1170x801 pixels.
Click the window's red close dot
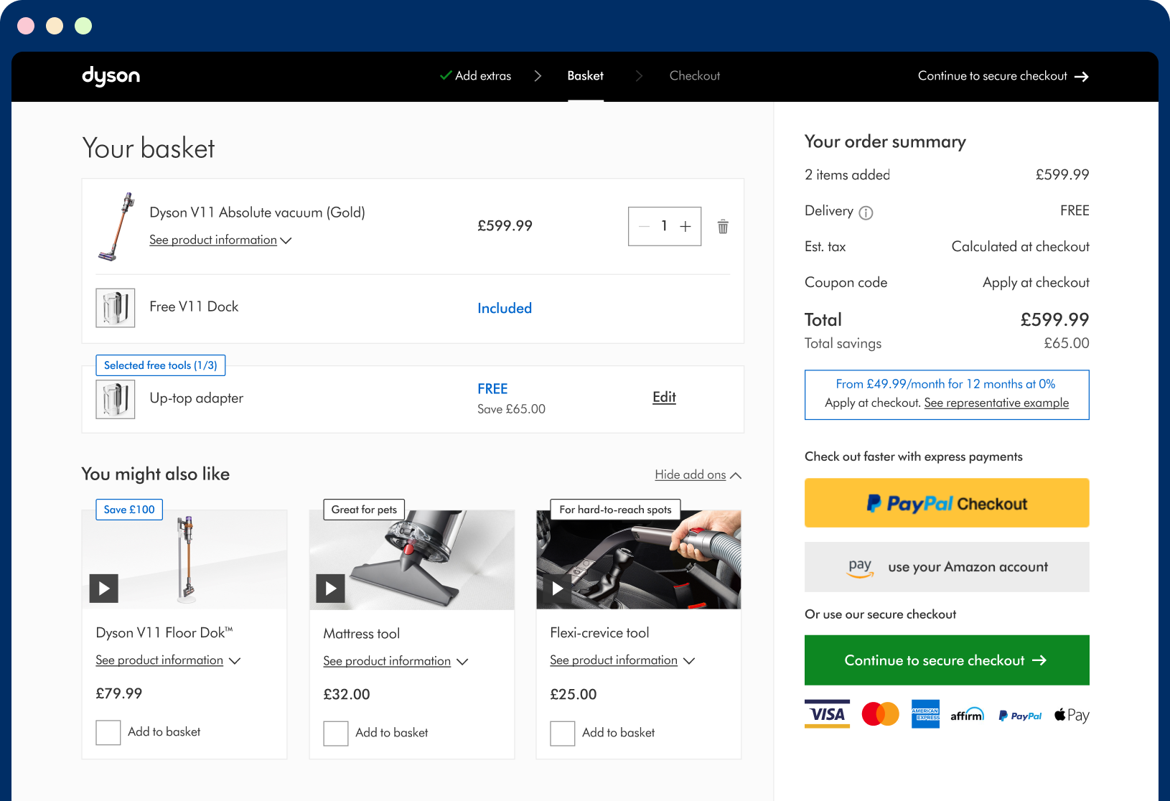pyautogui.click(x=26, y=26)
